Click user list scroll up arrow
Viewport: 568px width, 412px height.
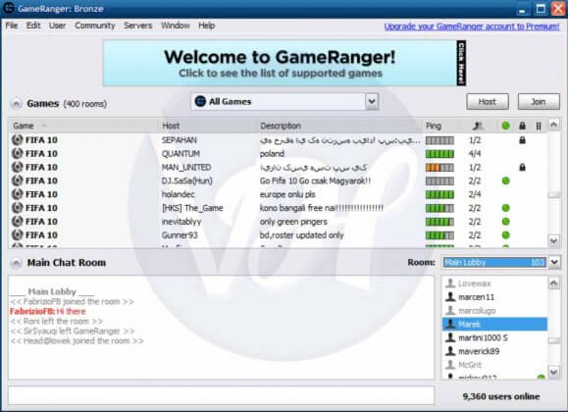coord(553,283)
